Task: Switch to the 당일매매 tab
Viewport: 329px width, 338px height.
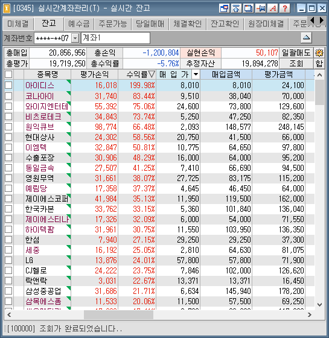Action: coord(150,24)
